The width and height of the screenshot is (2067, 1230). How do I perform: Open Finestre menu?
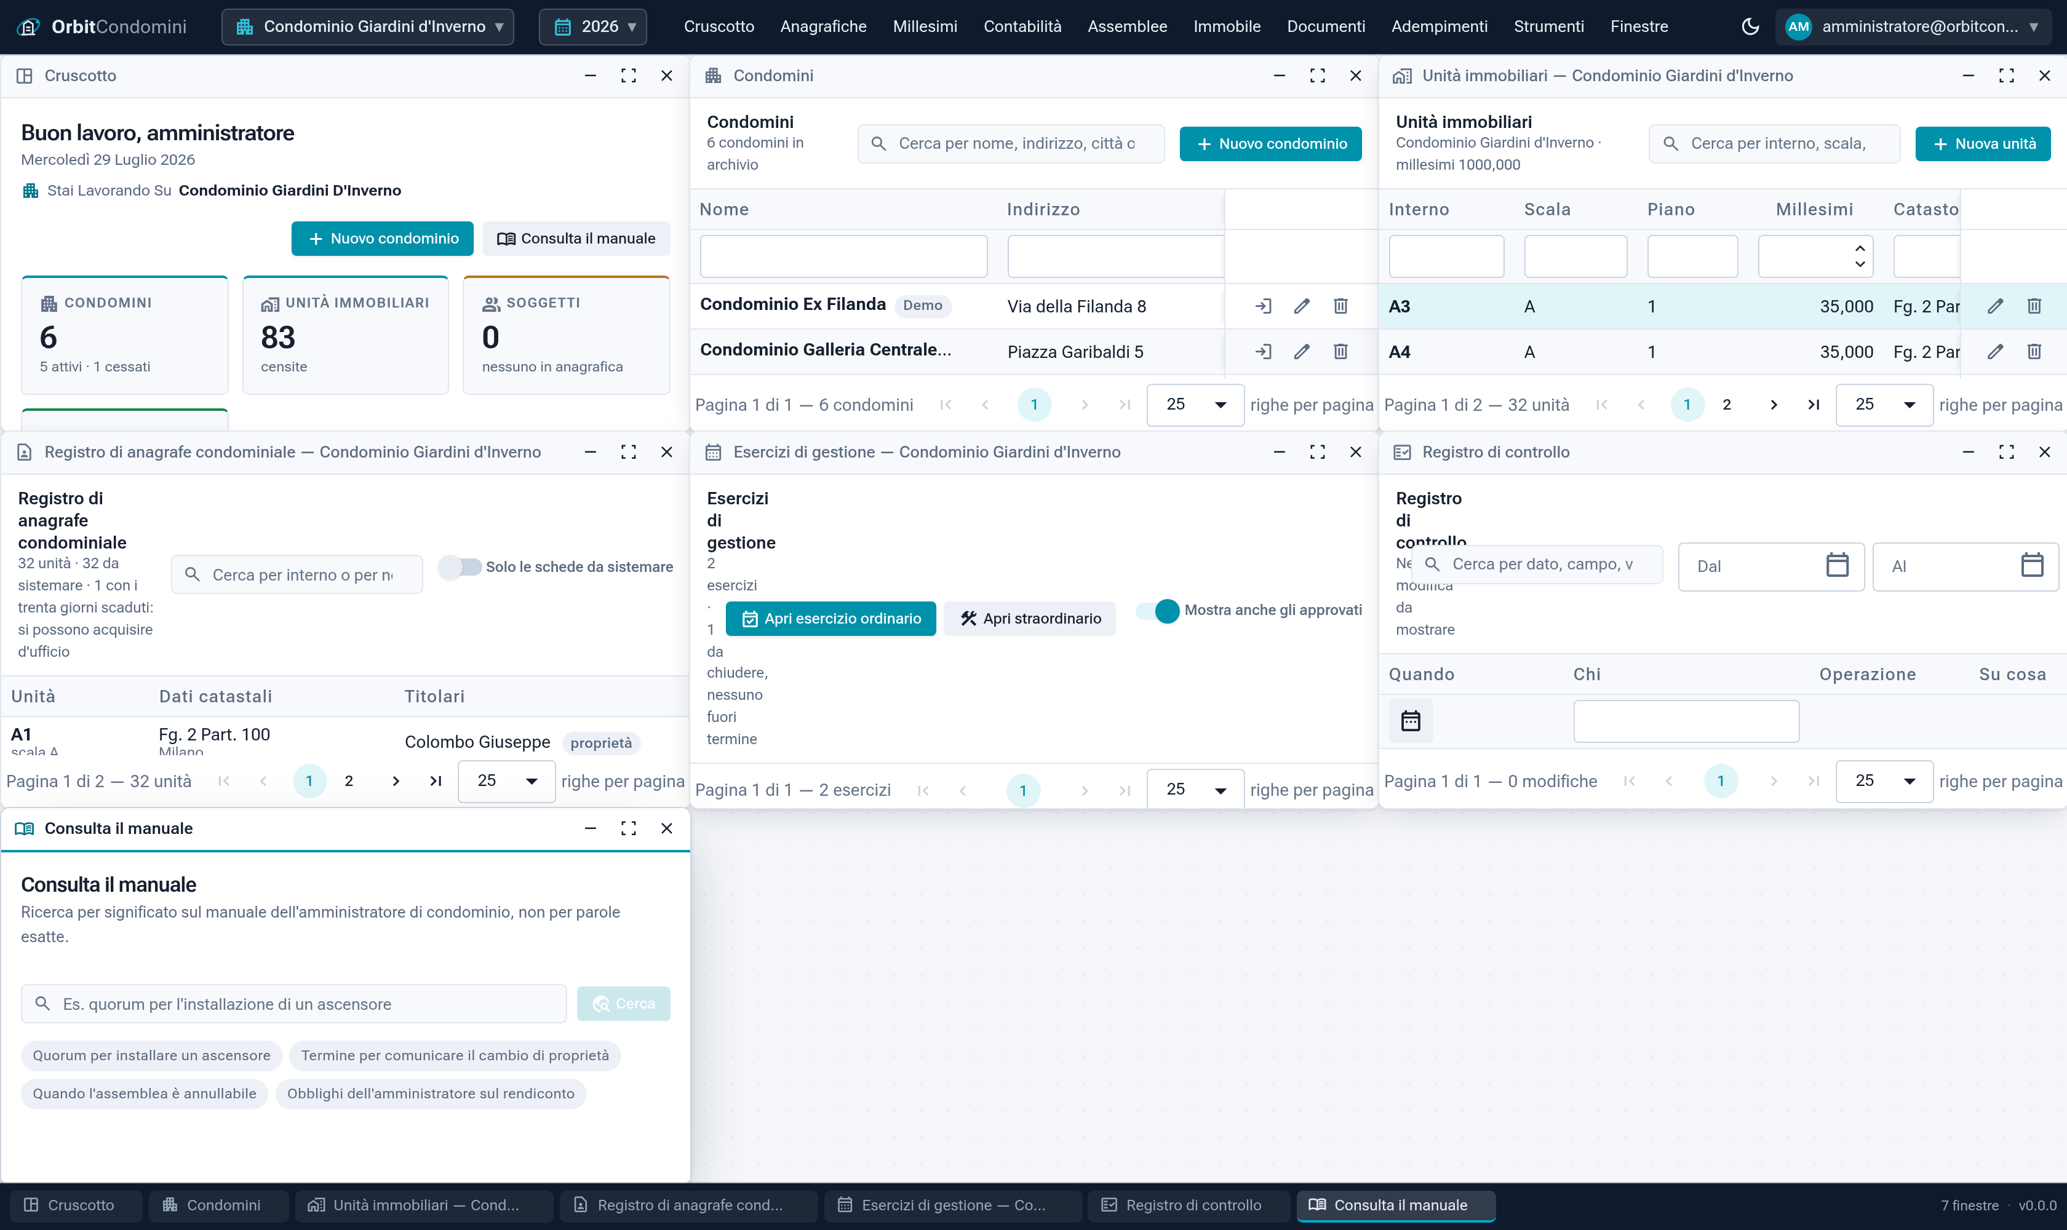click(1639, 26)
